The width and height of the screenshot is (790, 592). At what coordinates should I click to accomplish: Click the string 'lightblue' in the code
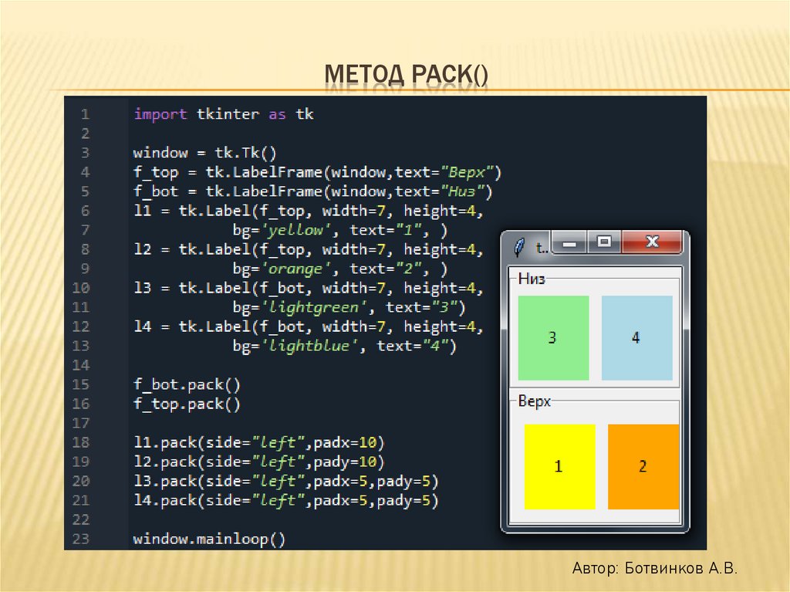(x=309, y=346)
